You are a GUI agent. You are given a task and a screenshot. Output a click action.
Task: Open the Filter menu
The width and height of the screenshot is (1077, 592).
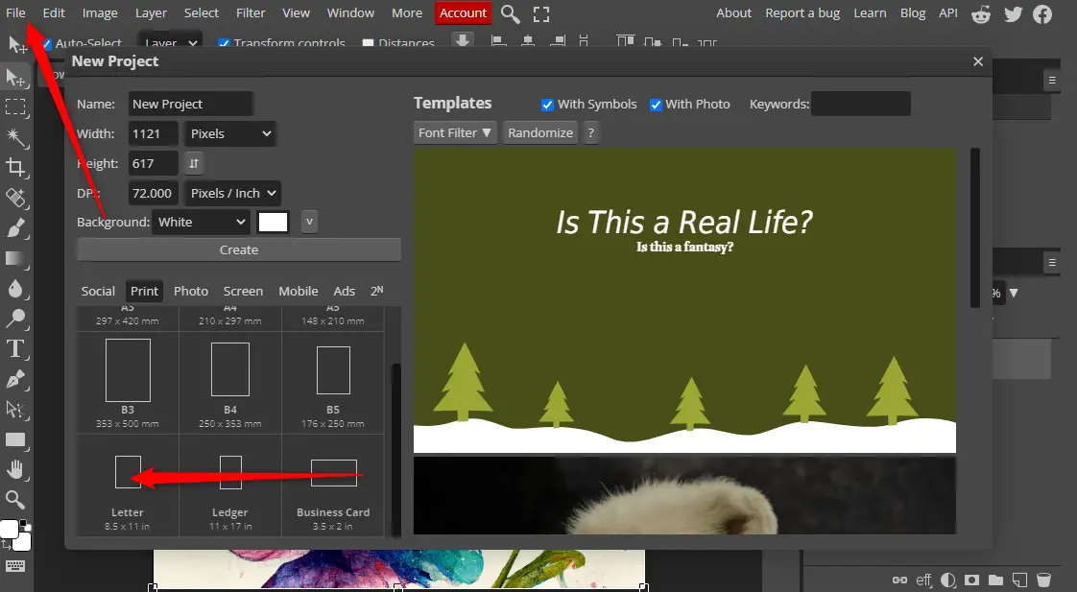[x=251, y=12]
